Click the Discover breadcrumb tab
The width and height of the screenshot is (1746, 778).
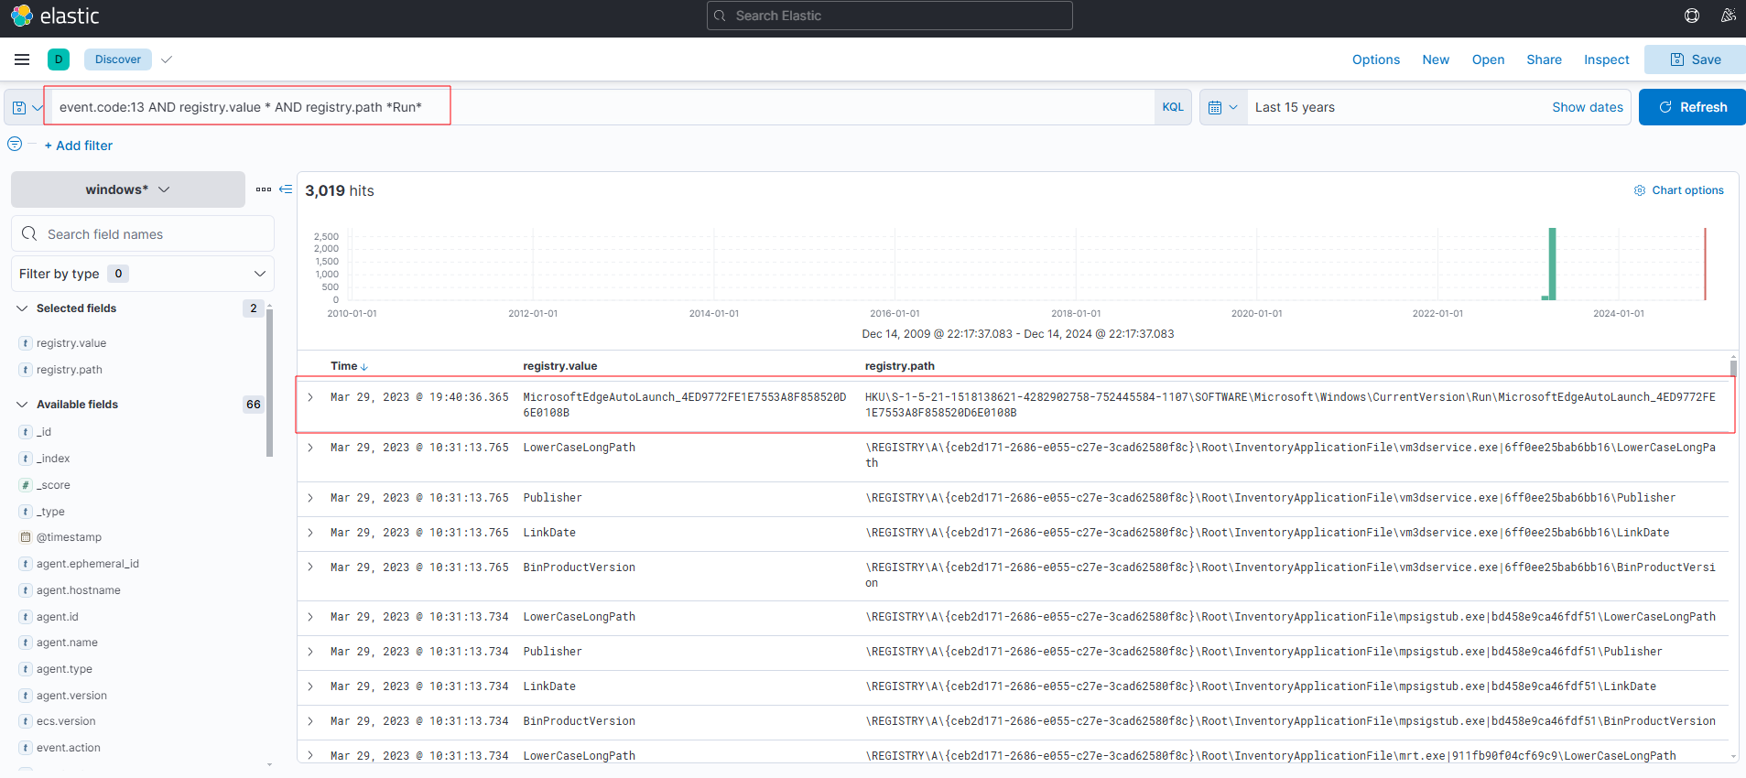(118, 59)
